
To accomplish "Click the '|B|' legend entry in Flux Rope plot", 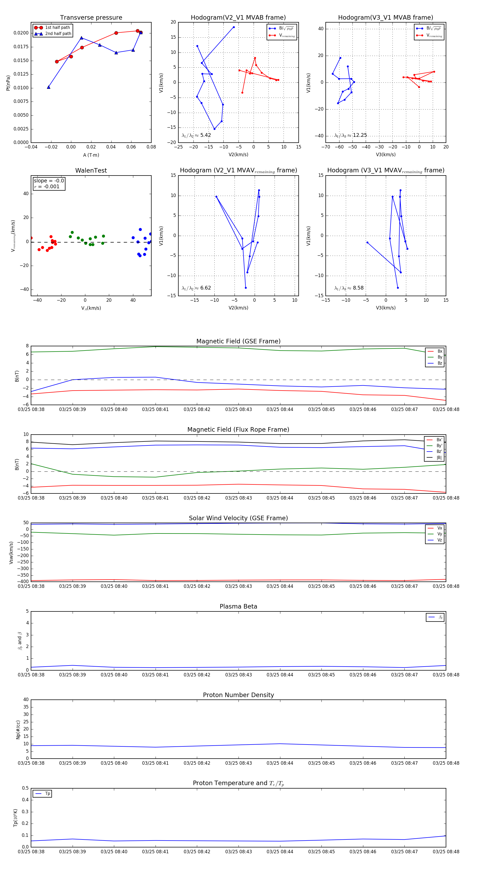I will (434, 458).
